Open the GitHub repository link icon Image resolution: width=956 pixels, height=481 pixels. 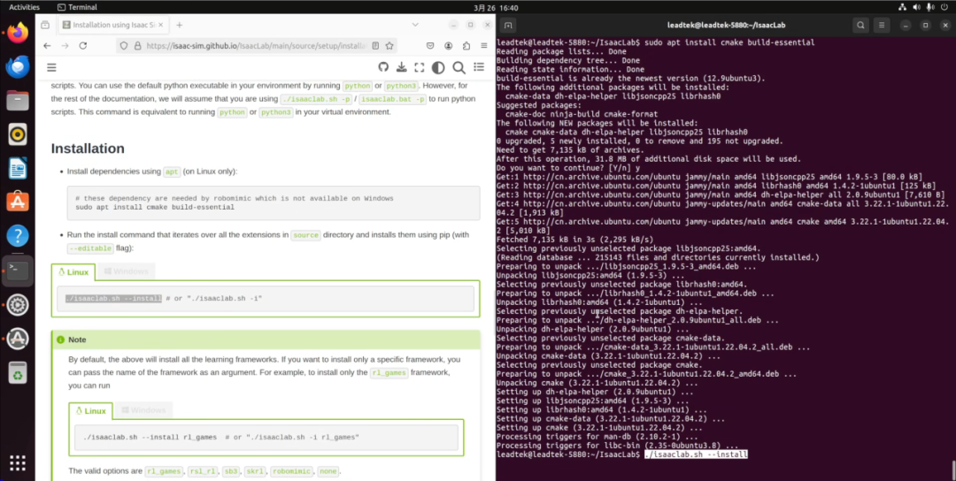click(x=383, y=67)
